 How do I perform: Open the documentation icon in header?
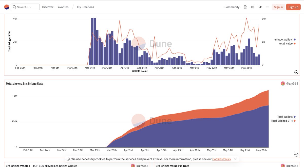pos(245,7)
